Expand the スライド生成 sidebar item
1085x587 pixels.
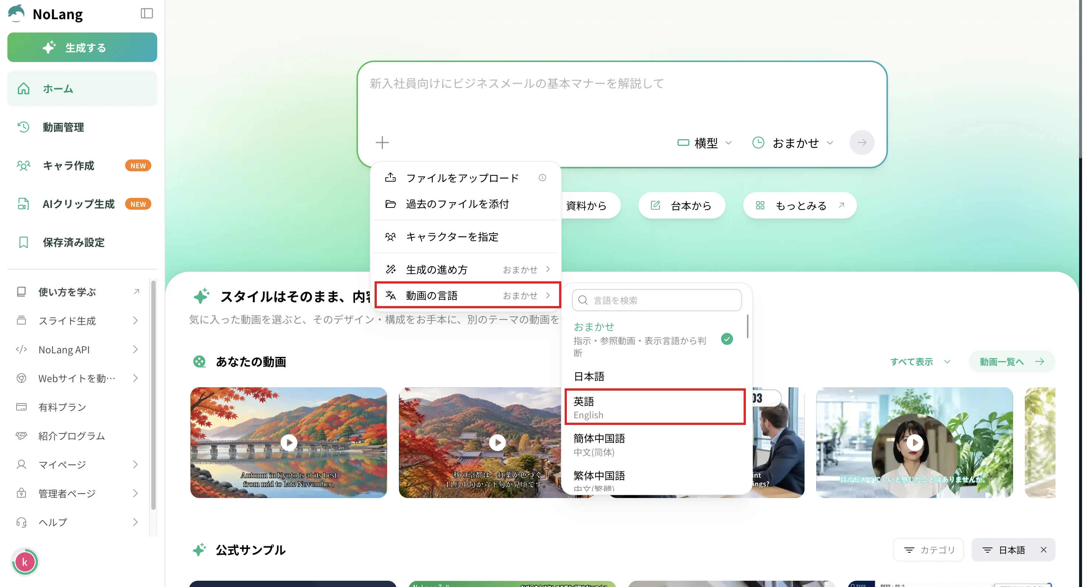coord(136,321)
